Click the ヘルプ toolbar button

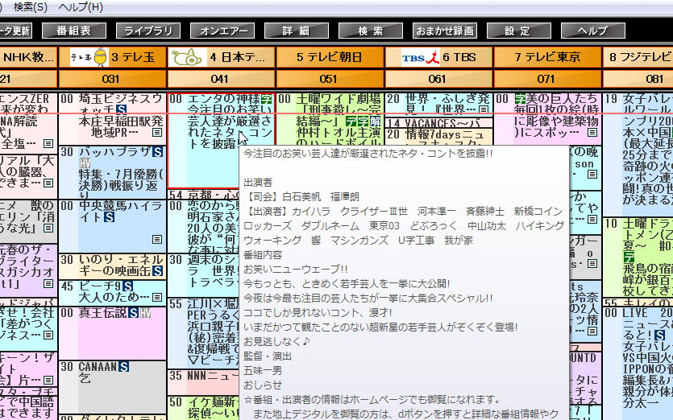593,31
